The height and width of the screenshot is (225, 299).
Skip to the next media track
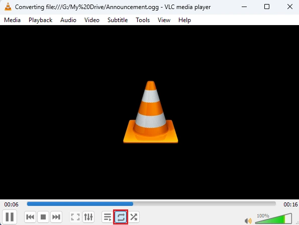(x=56, y=217)
